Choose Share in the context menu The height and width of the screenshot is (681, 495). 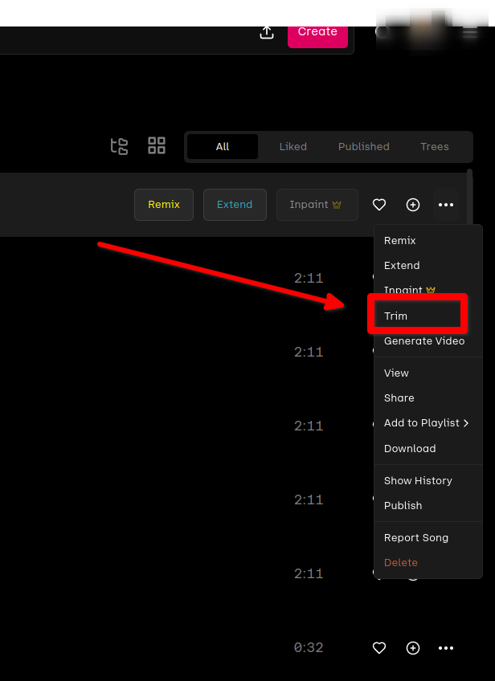click(428, 398)
